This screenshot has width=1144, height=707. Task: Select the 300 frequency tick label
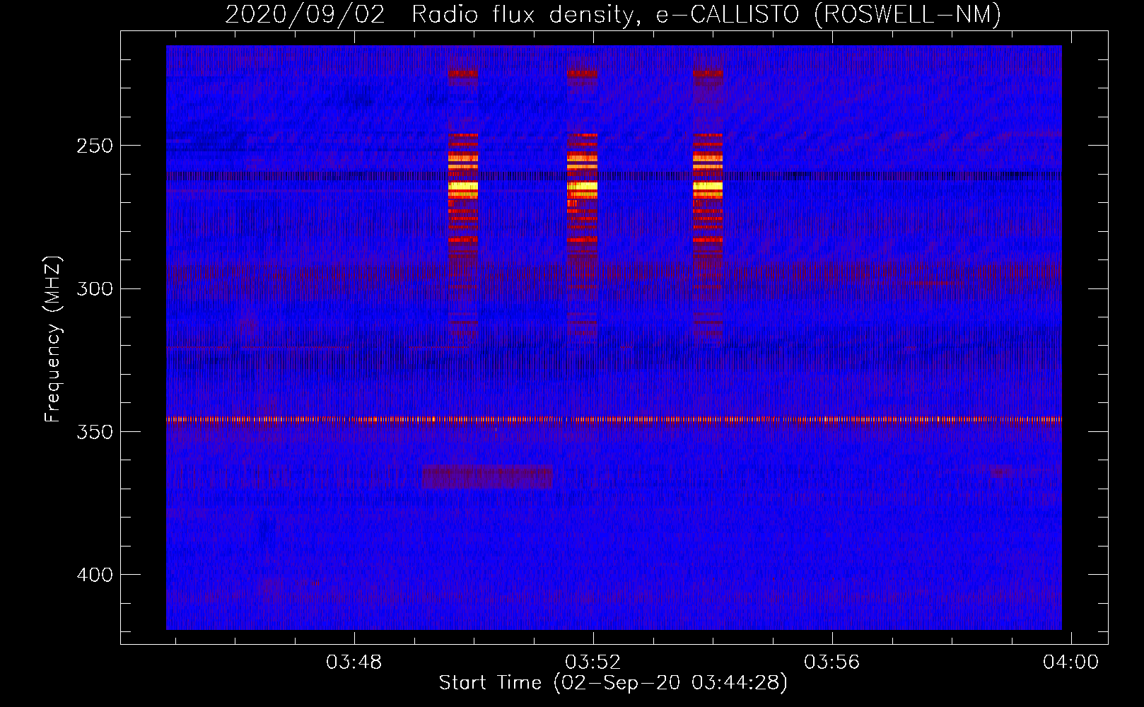tap(95, 288)
